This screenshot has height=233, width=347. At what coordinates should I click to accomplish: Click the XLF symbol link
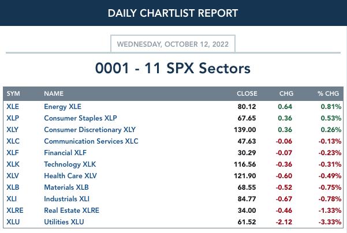click(x=12, y=152)
